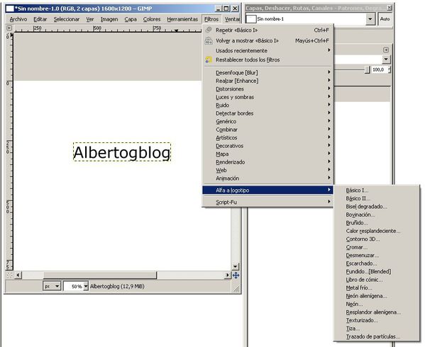Click the navigation cross icon below the scrollbar
425x347 pixels.
click(x=236, y=275)
